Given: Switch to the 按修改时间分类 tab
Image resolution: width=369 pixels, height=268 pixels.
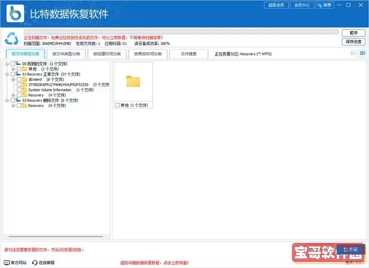Looking at the screenshot, I should 148,54.
